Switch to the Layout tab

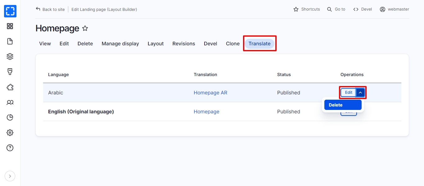156,44
